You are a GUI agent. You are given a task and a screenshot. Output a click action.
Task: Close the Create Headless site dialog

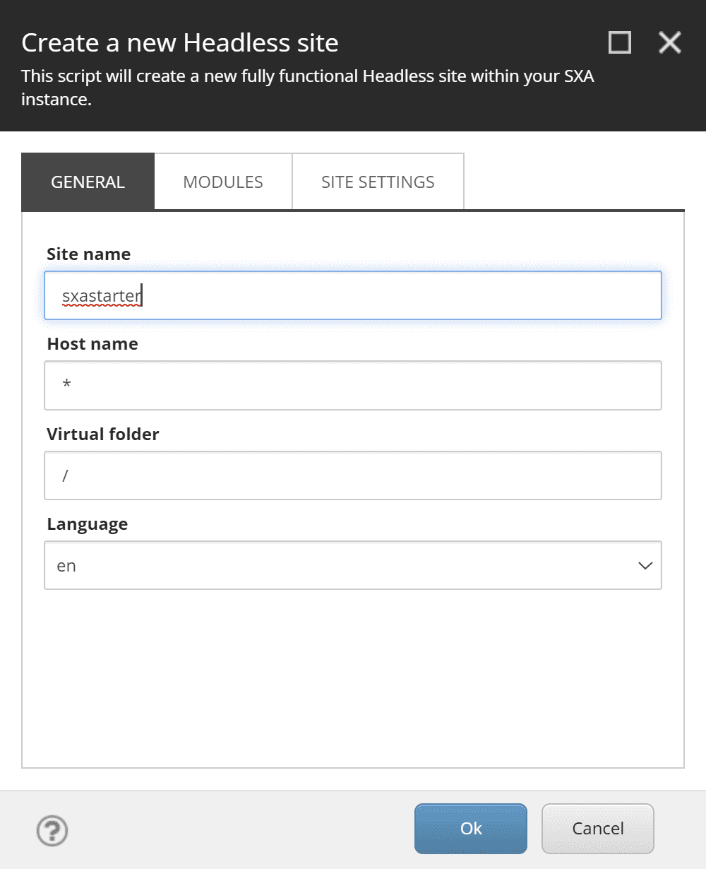point(669,43)
